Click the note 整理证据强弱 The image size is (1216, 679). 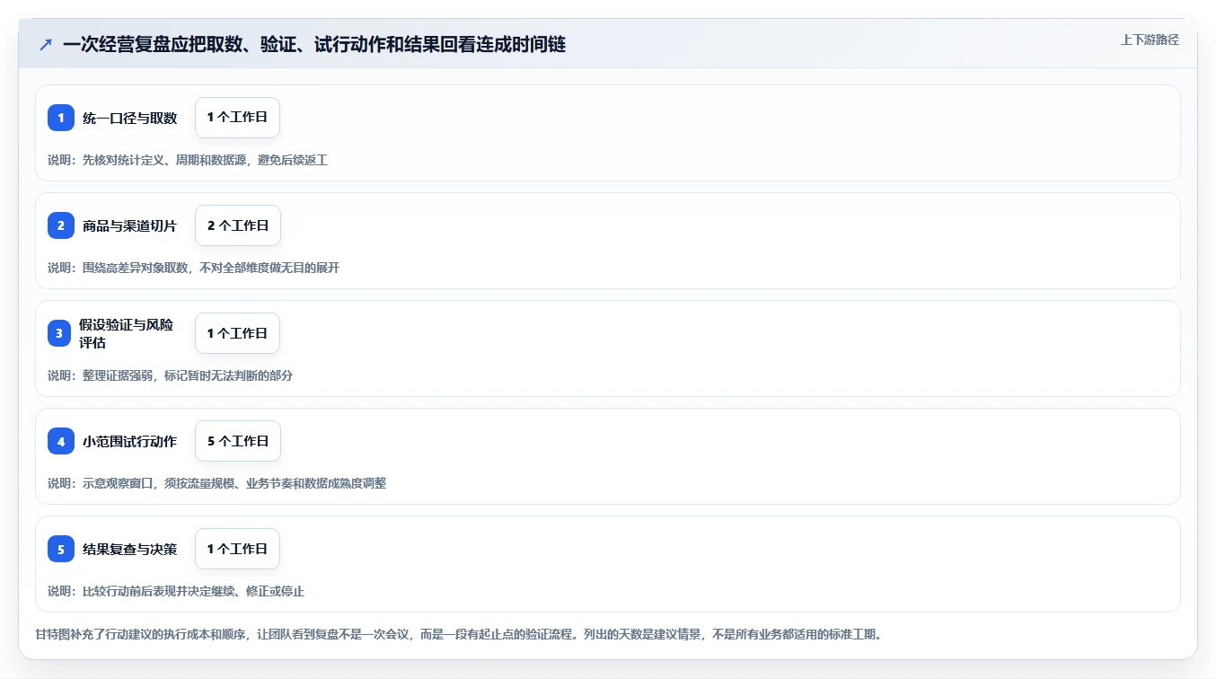170,375
